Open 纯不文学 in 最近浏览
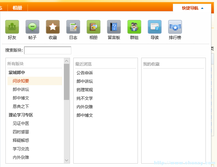 85,98
